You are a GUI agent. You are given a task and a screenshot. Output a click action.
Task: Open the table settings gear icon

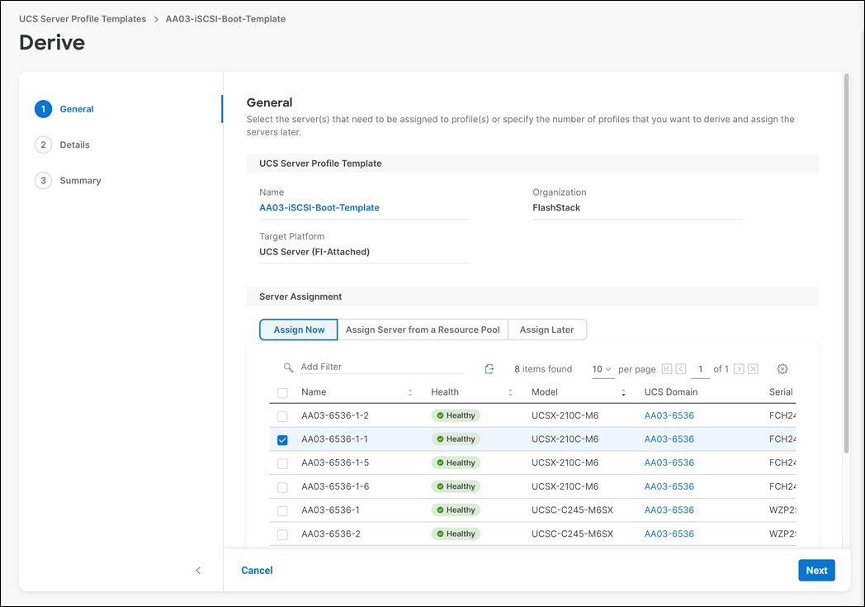tap(782, 368)
